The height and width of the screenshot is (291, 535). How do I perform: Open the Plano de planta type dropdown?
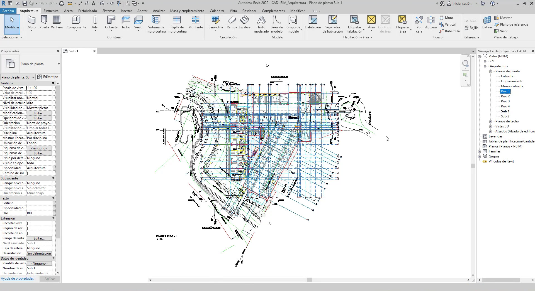(59, 64)
